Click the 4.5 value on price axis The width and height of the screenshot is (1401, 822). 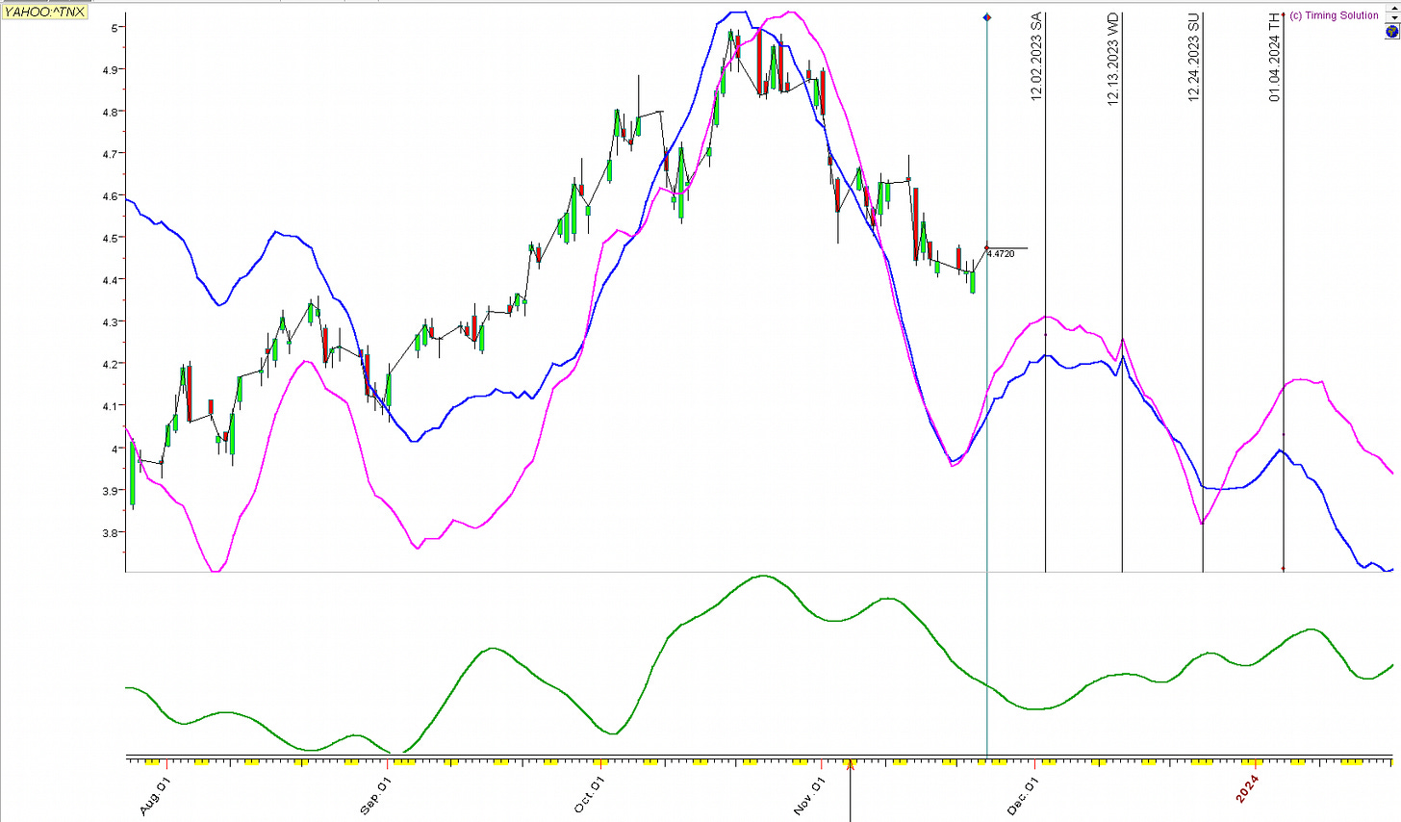(110, 238)
